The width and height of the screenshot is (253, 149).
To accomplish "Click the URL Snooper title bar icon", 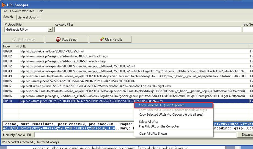I will pyautogui.click(x=3, y=5).
